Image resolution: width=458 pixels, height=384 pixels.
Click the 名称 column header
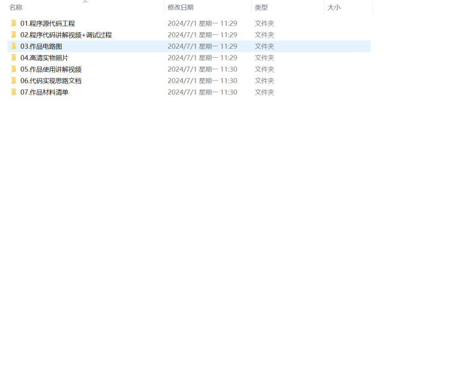(x=16, y=7)
